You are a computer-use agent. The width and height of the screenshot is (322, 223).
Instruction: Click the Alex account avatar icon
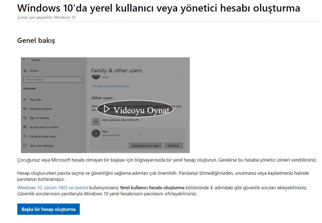tap(96, 133)
